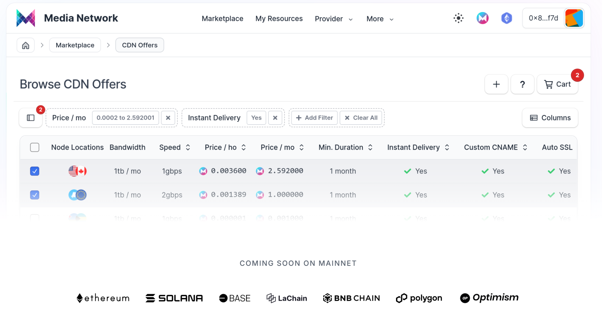Remove the Instant Delivery filter
Image resolution: width=602 pixels, height=311 pixels.
(x=275, y=118)
